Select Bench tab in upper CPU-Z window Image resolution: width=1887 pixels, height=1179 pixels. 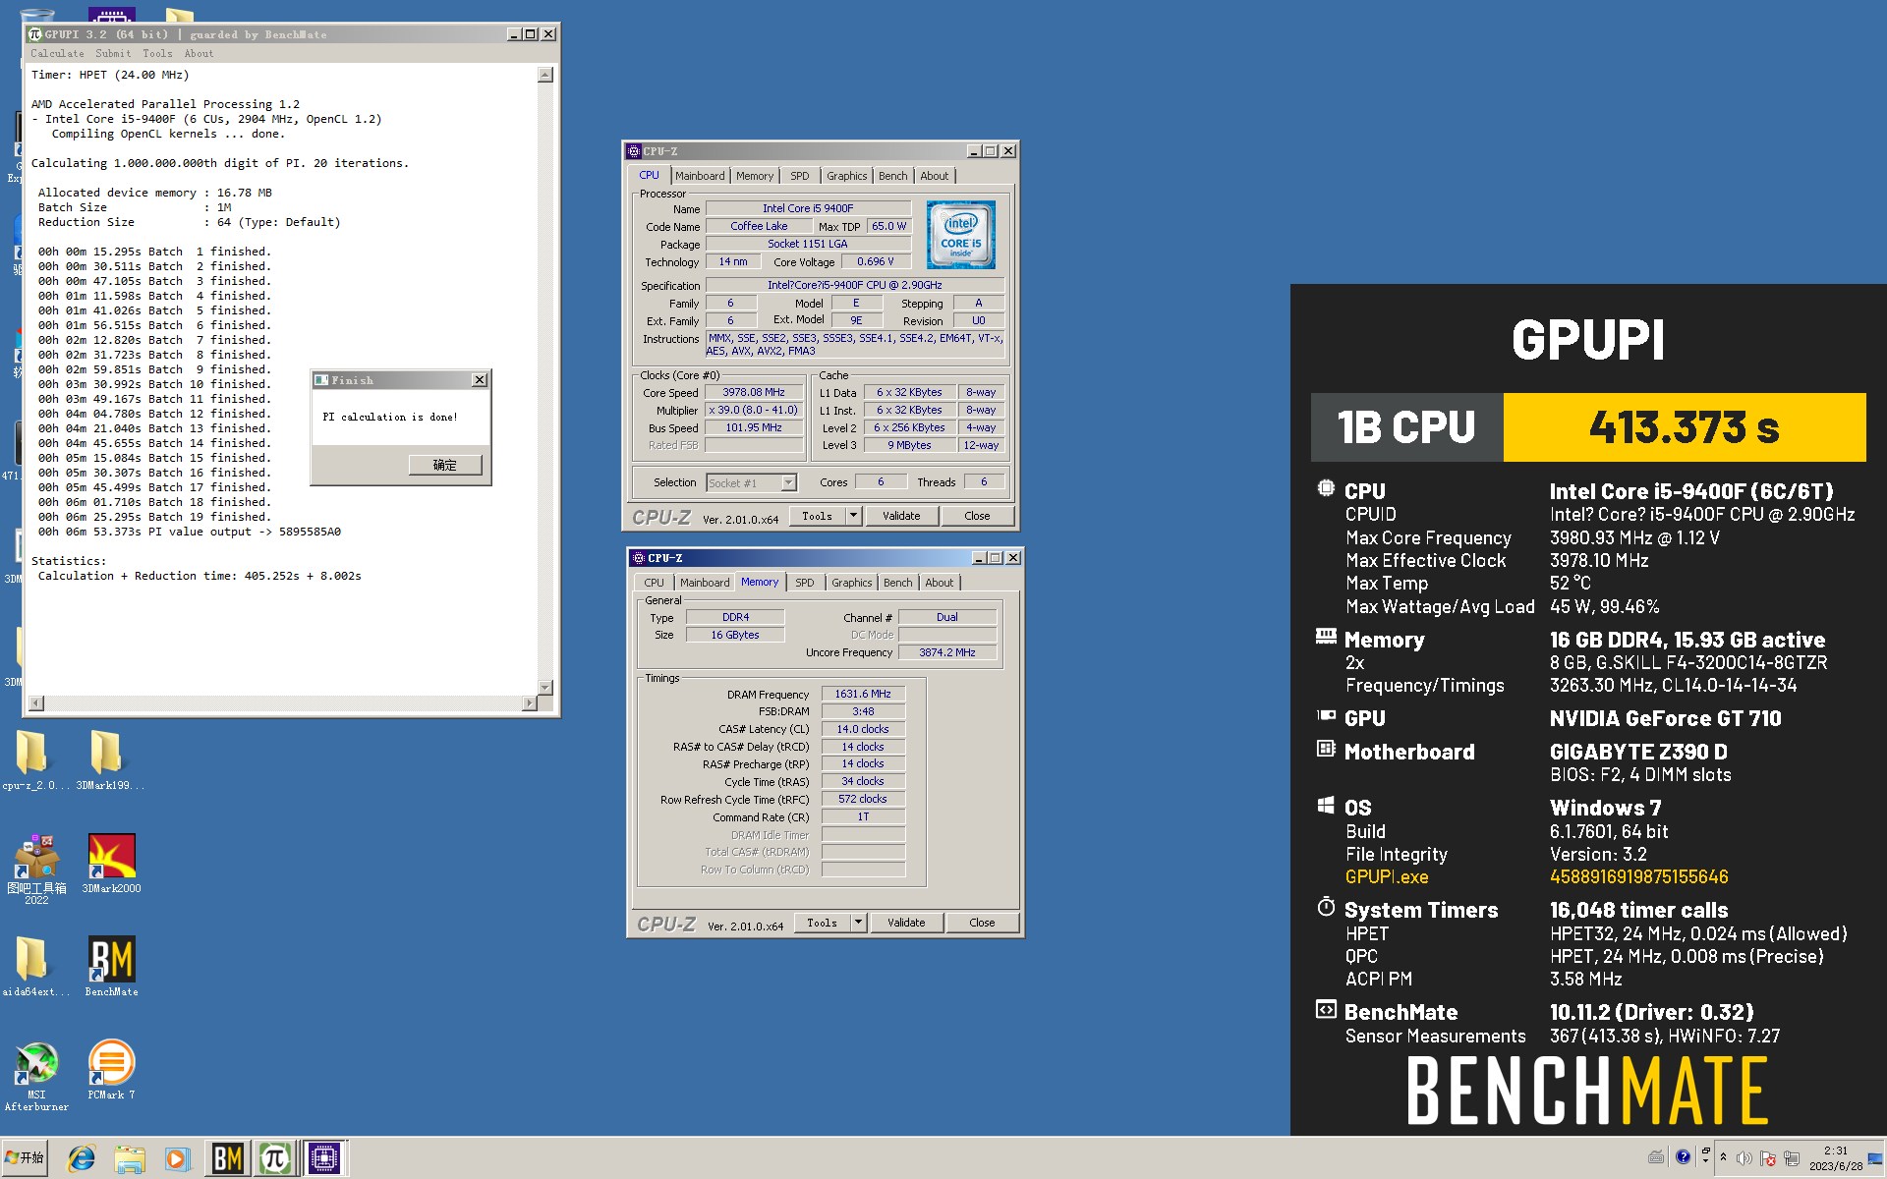893,176
